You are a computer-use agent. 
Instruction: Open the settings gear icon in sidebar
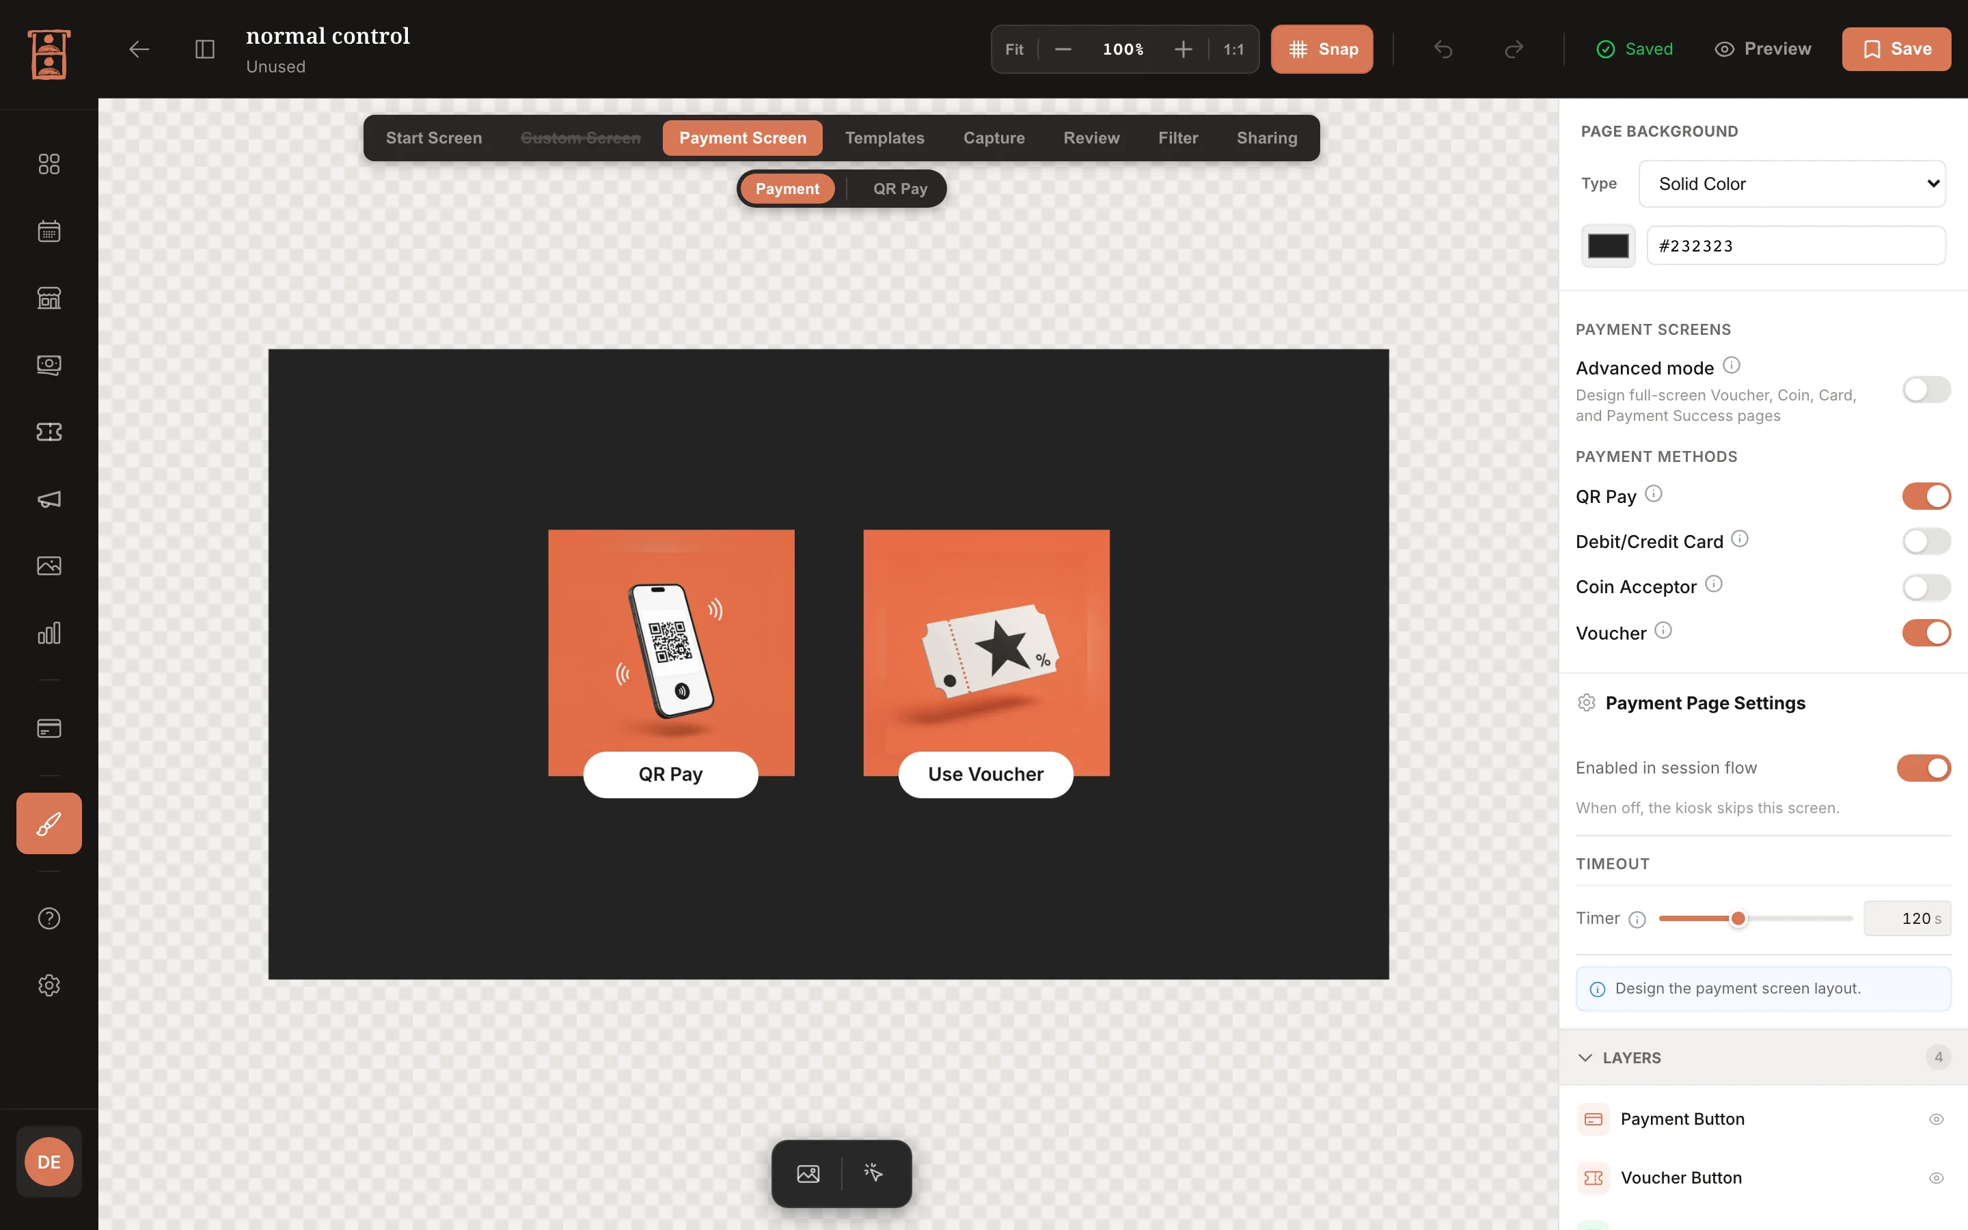point(49,985)
